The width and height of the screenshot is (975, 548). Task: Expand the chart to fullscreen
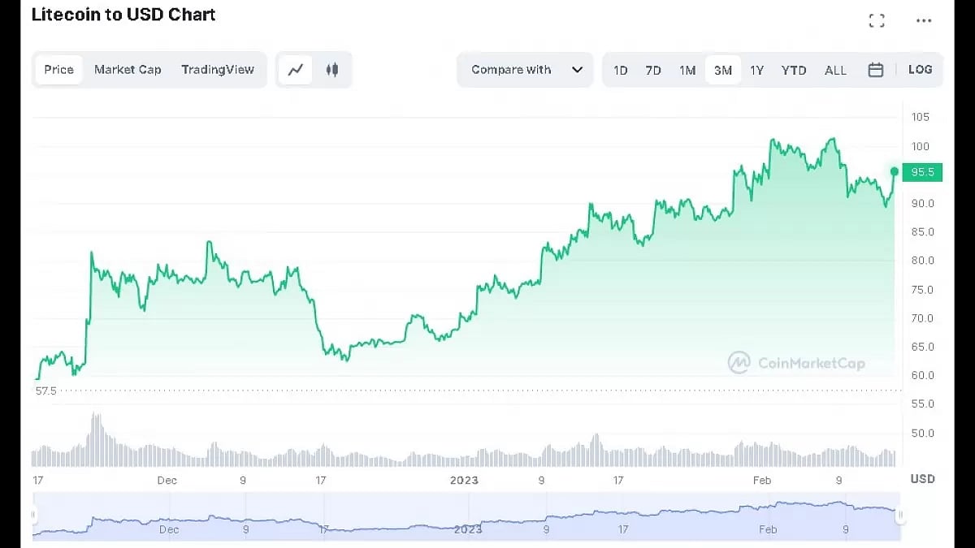[877, 20]
